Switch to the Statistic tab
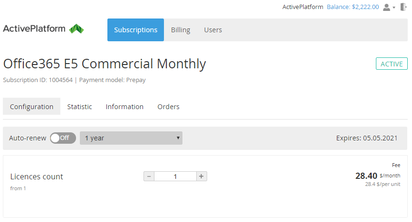The image size is (412, 222). click(80, 107)
